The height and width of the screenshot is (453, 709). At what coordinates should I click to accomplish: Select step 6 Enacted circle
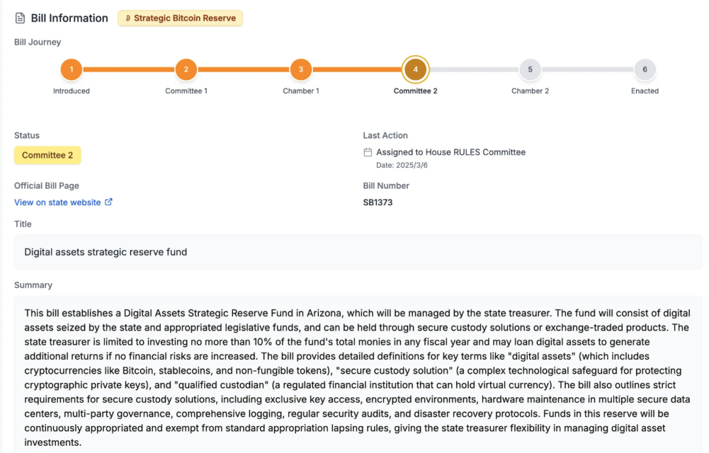(645, 69)
